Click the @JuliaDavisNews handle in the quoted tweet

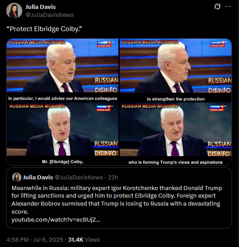tap(79, 178)
